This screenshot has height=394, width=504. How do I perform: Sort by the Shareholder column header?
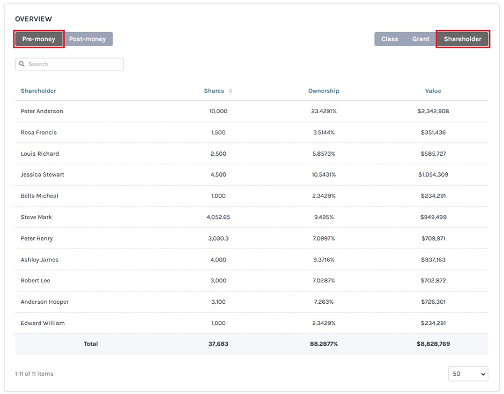[x=39, y=91]
